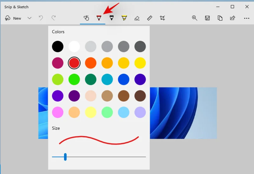This screenshot has height=174, width=254.
Task: Click the Redo arrow
Action: [54, 18]
